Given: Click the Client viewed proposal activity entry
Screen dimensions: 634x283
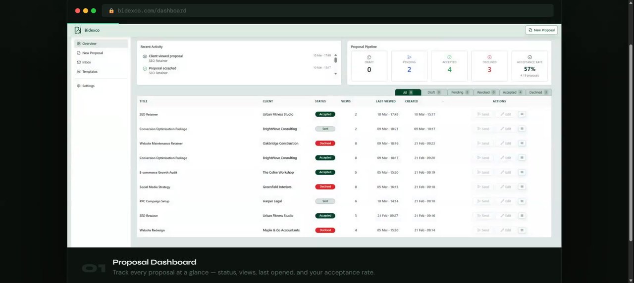Looking at the screenshot, I should pos(165,58).
